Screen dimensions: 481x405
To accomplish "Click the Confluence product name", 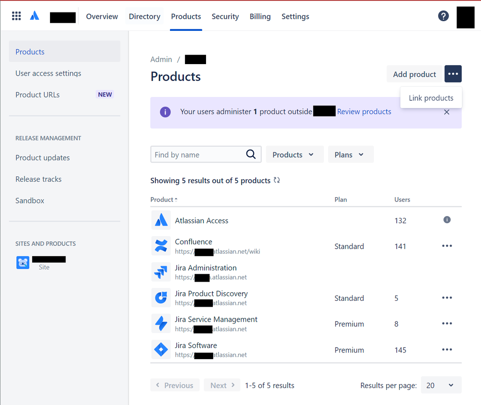I will (x=194, y=242).
